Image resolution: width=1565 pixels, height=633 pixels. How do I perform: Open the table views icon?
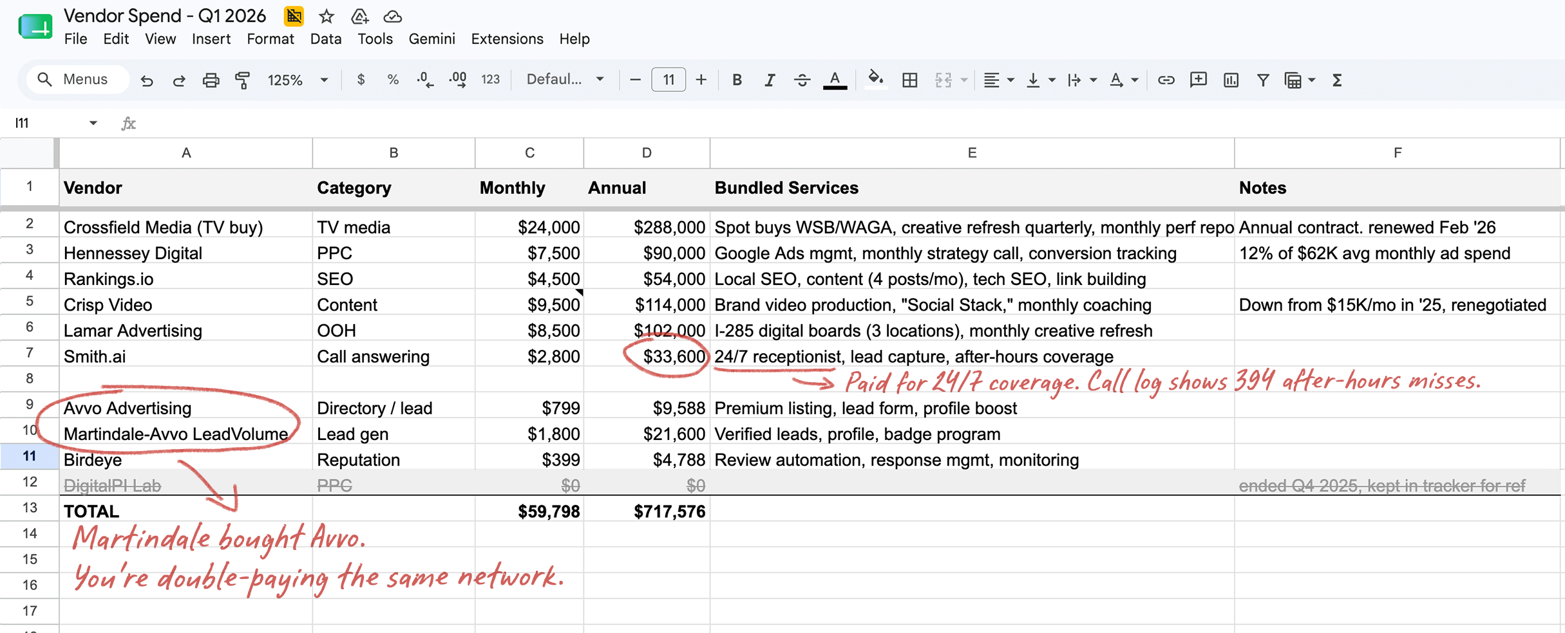[x=1293, y=80]
